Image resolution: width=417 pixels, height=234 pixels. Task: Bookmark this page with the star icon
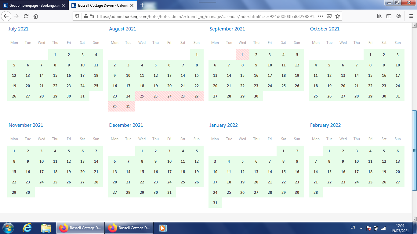click(x=337, y=16)
